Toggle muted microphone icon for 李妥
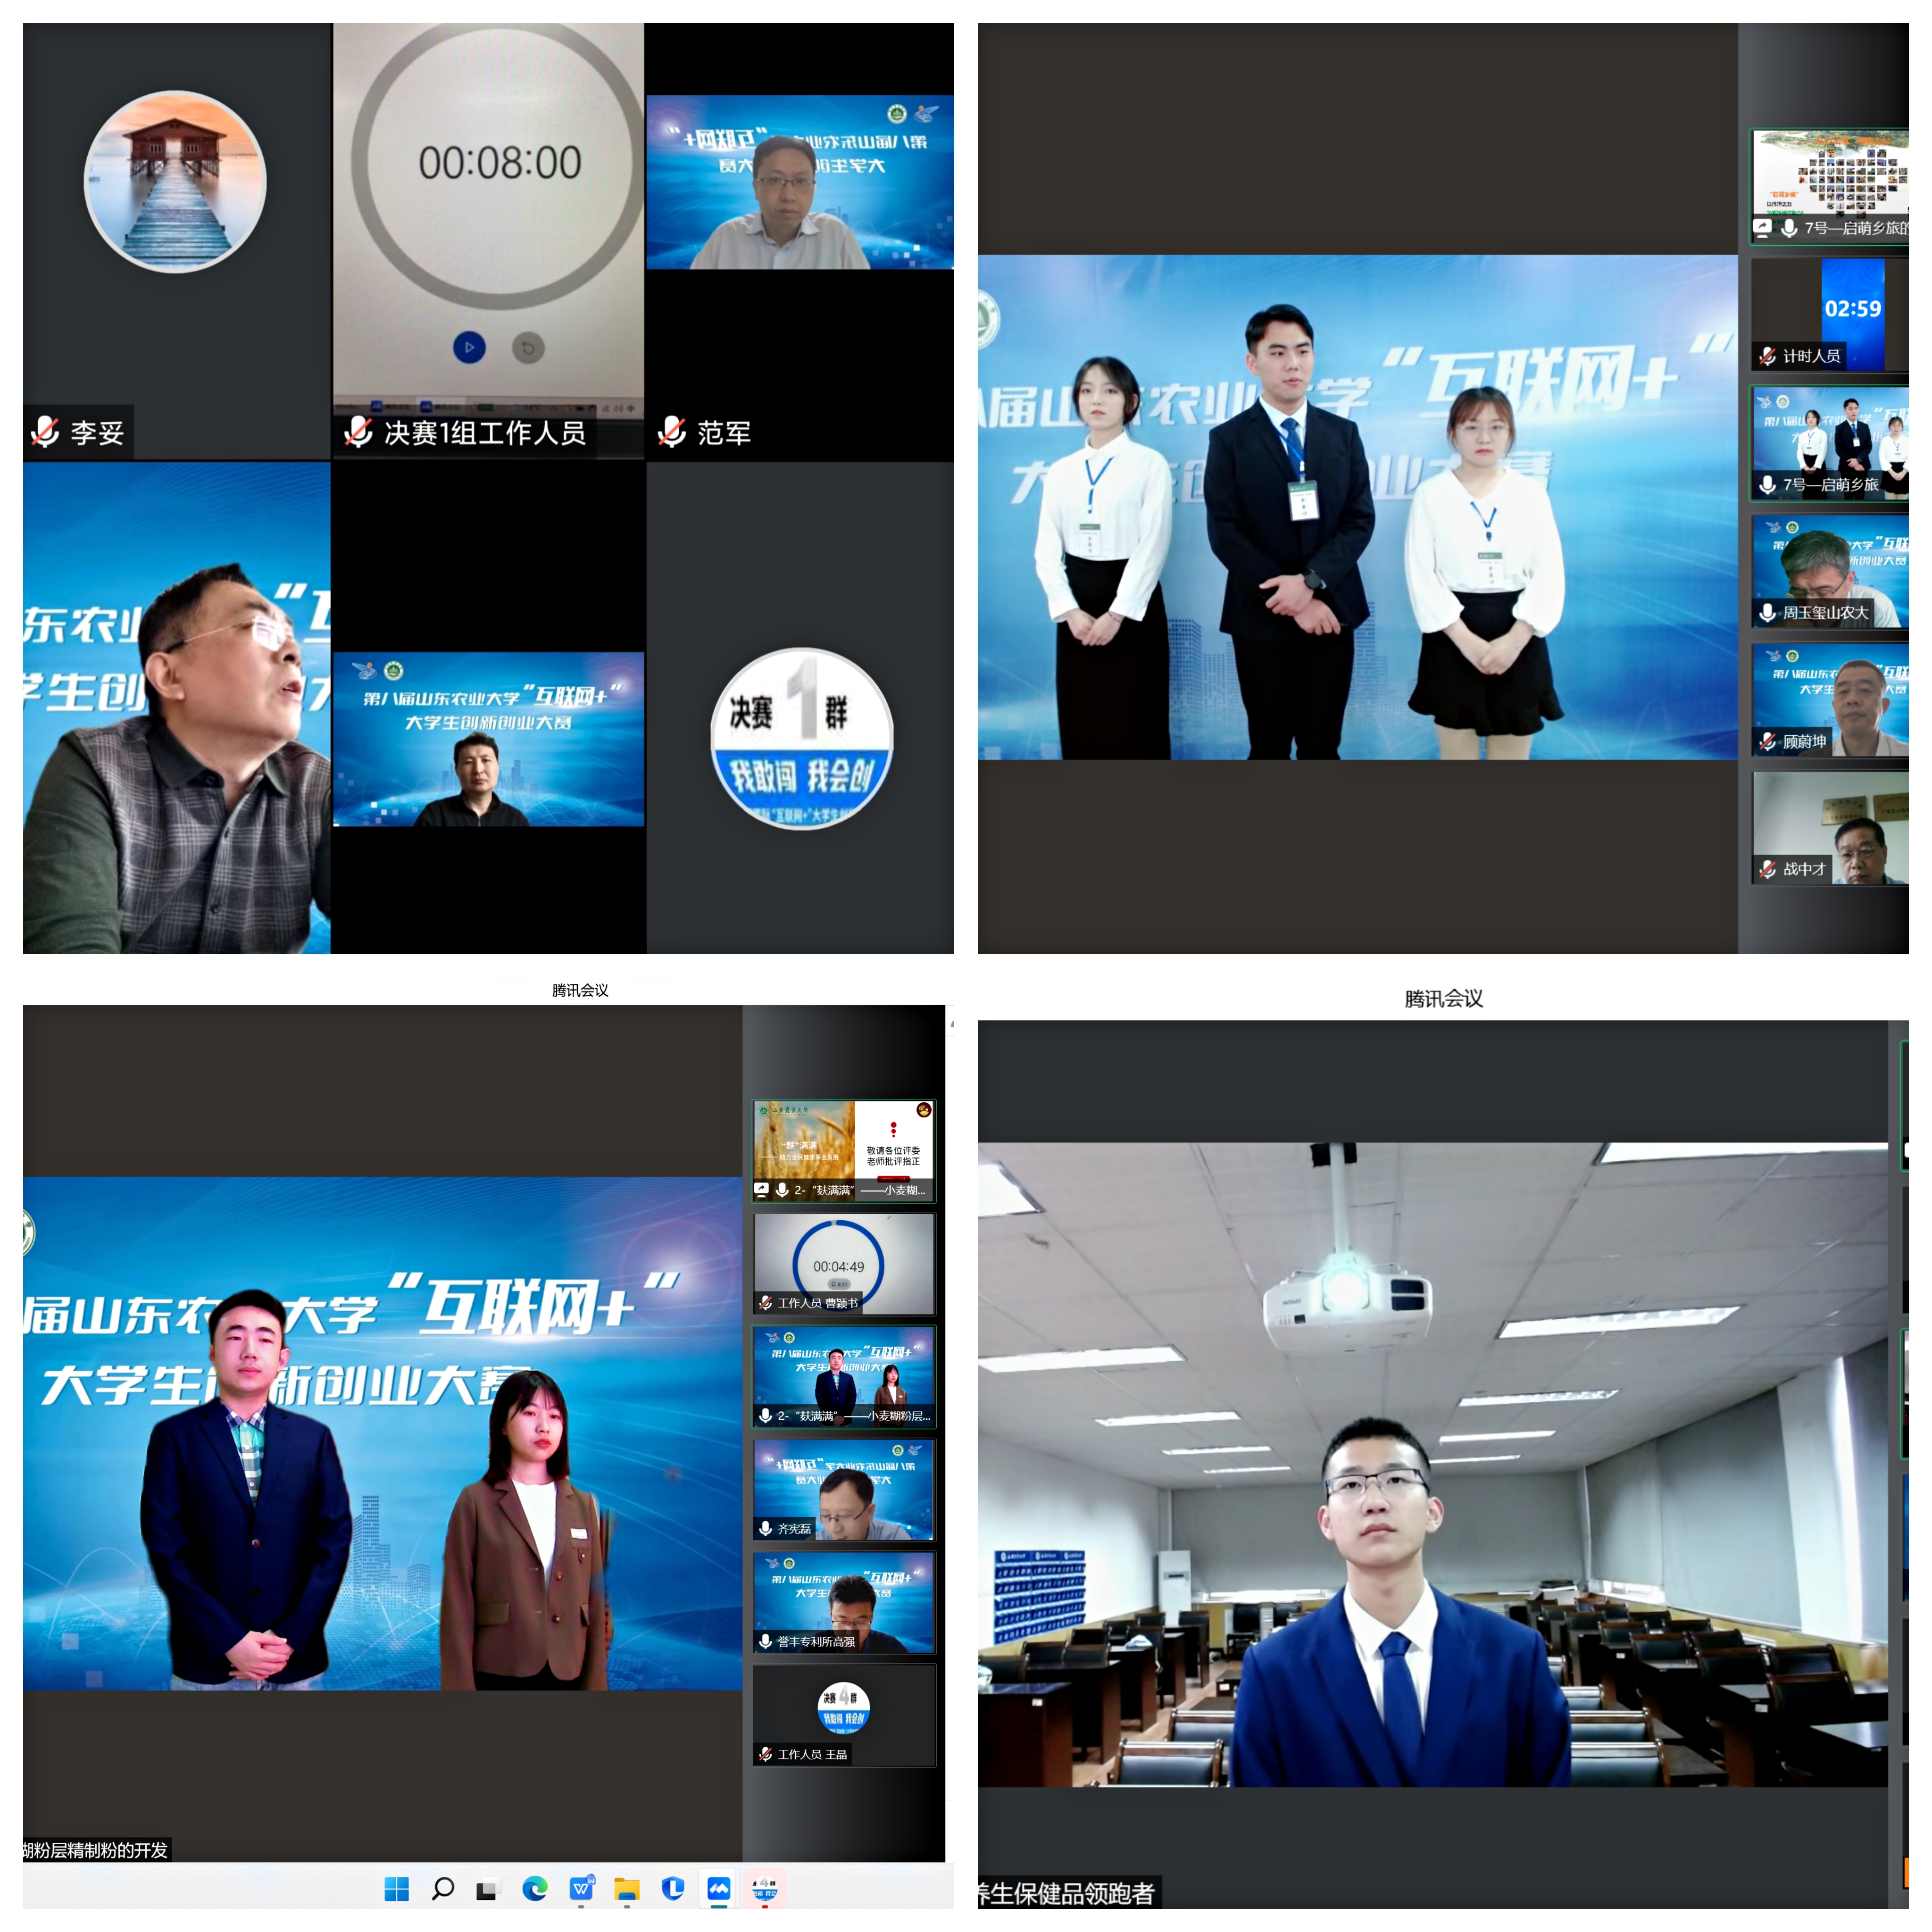 tap(45, 432)
